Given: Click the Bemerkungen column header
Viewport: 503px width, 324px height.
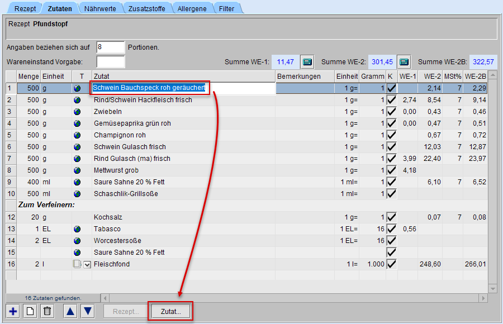Looking at the screenshot, I should pyautogui.click(x=305, y=77).
